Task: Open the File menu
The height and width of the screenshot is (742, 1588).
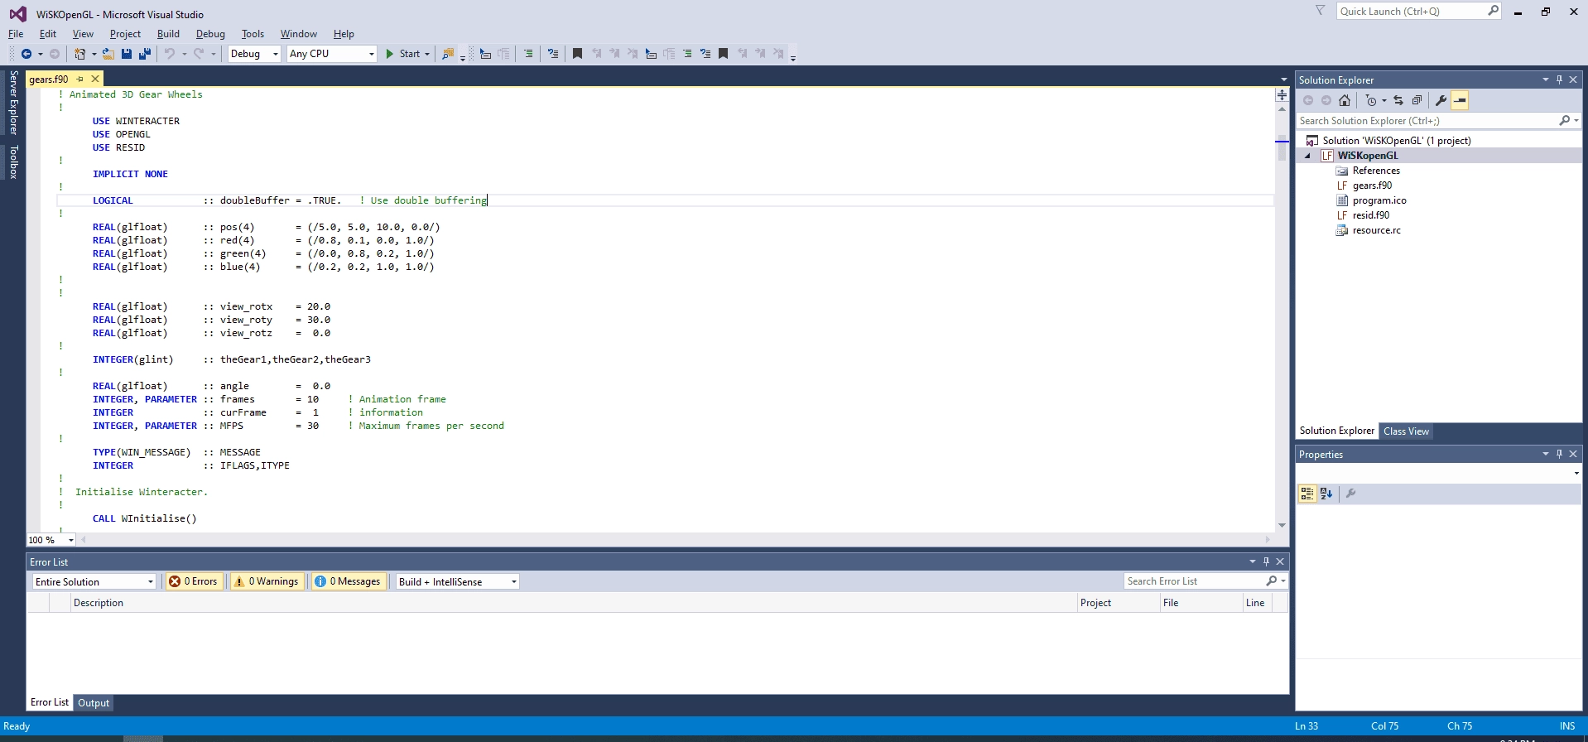Action: pos(16,34)
